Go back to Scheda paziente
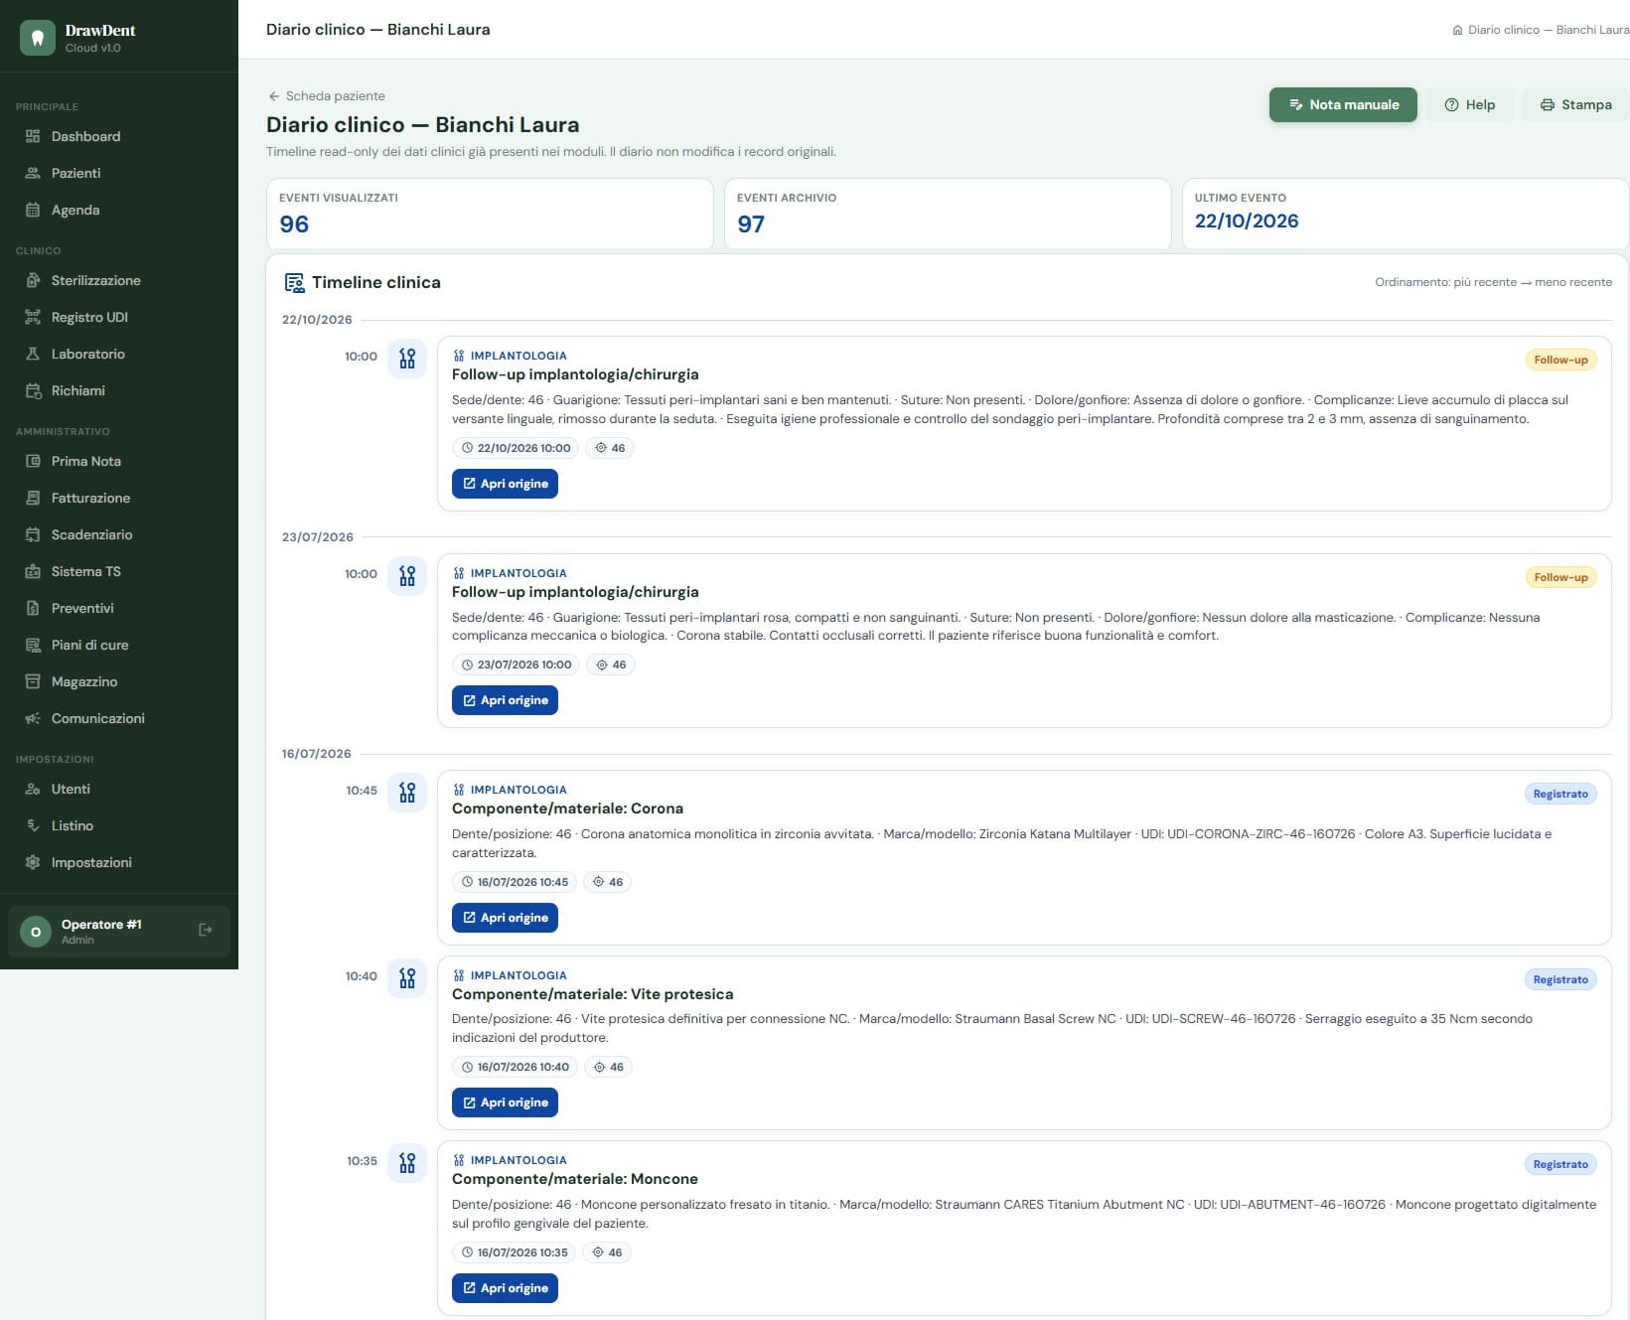The image size is (1630, 1320). 326,96
